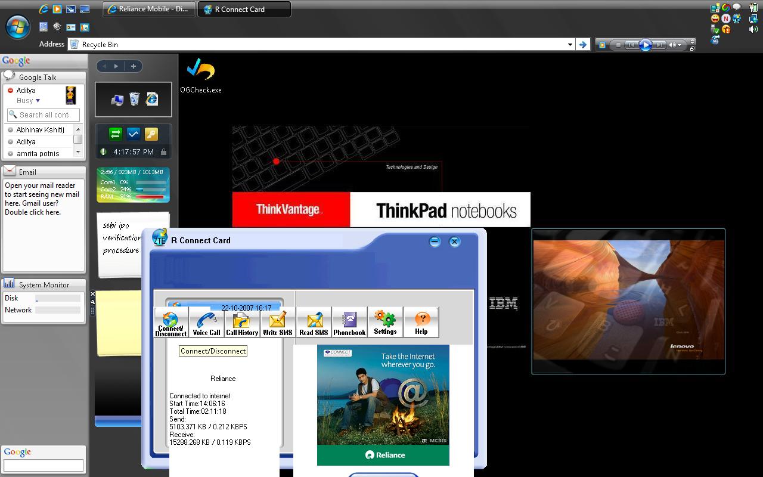Expand the Busy status dropdown in Google Talk
This screenshot has width=763, height=477.
pos(38,101)
